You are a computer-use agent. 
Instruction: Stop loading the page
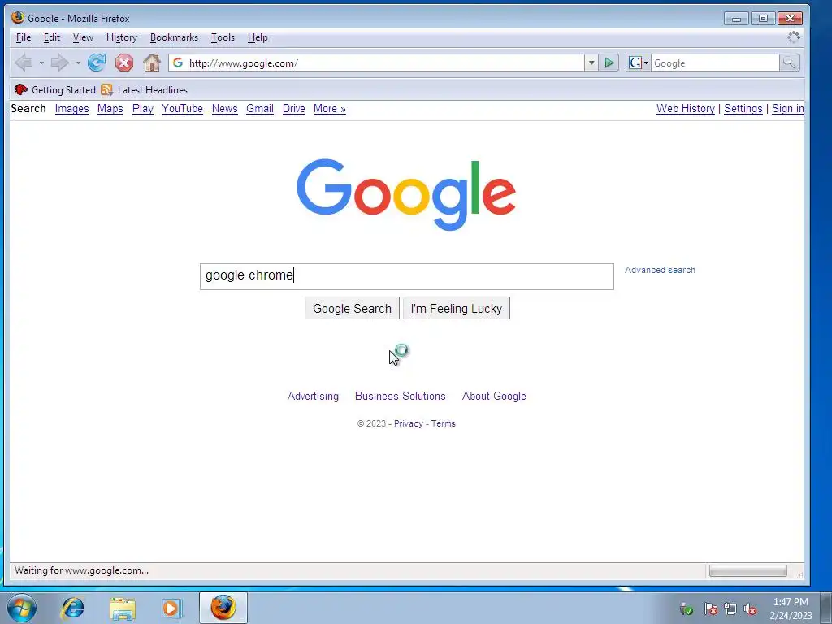click(x=124, y=63)
